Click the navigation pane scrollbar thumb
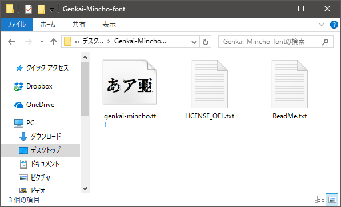This screenshot has height=207, width=341. (85, 89)
